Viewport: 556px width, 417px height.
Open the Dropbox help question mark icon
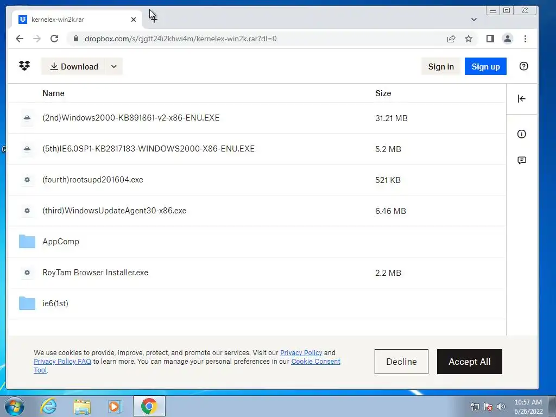[x=524, y=66]
